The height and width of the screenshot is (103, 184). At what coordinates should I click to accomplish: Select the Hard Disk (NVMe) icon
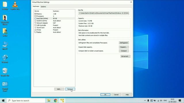35,18
